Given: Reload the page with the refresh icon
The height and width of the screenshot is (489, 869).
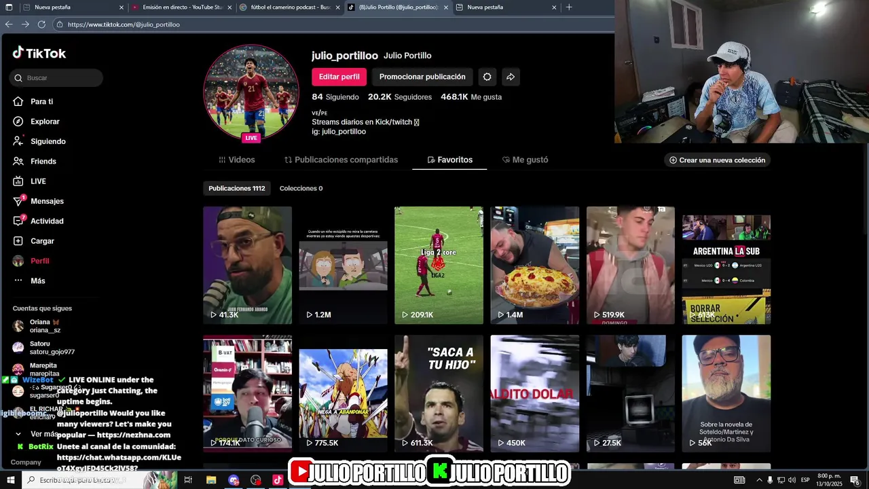Looking at the screenshot, I should [x=41, y=24].
